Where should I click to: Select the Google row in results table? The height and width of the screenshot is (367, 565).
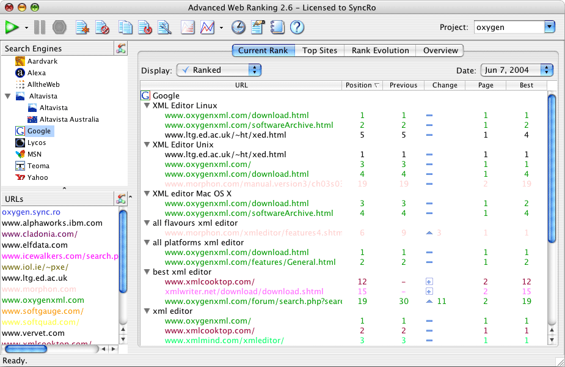pyautogui.click(x=343, y=95)
